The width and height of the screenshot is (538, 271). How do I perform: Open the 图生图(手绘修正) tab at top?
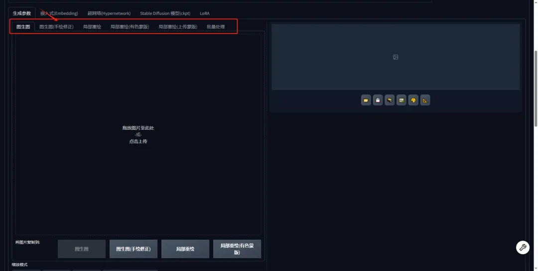56,27
